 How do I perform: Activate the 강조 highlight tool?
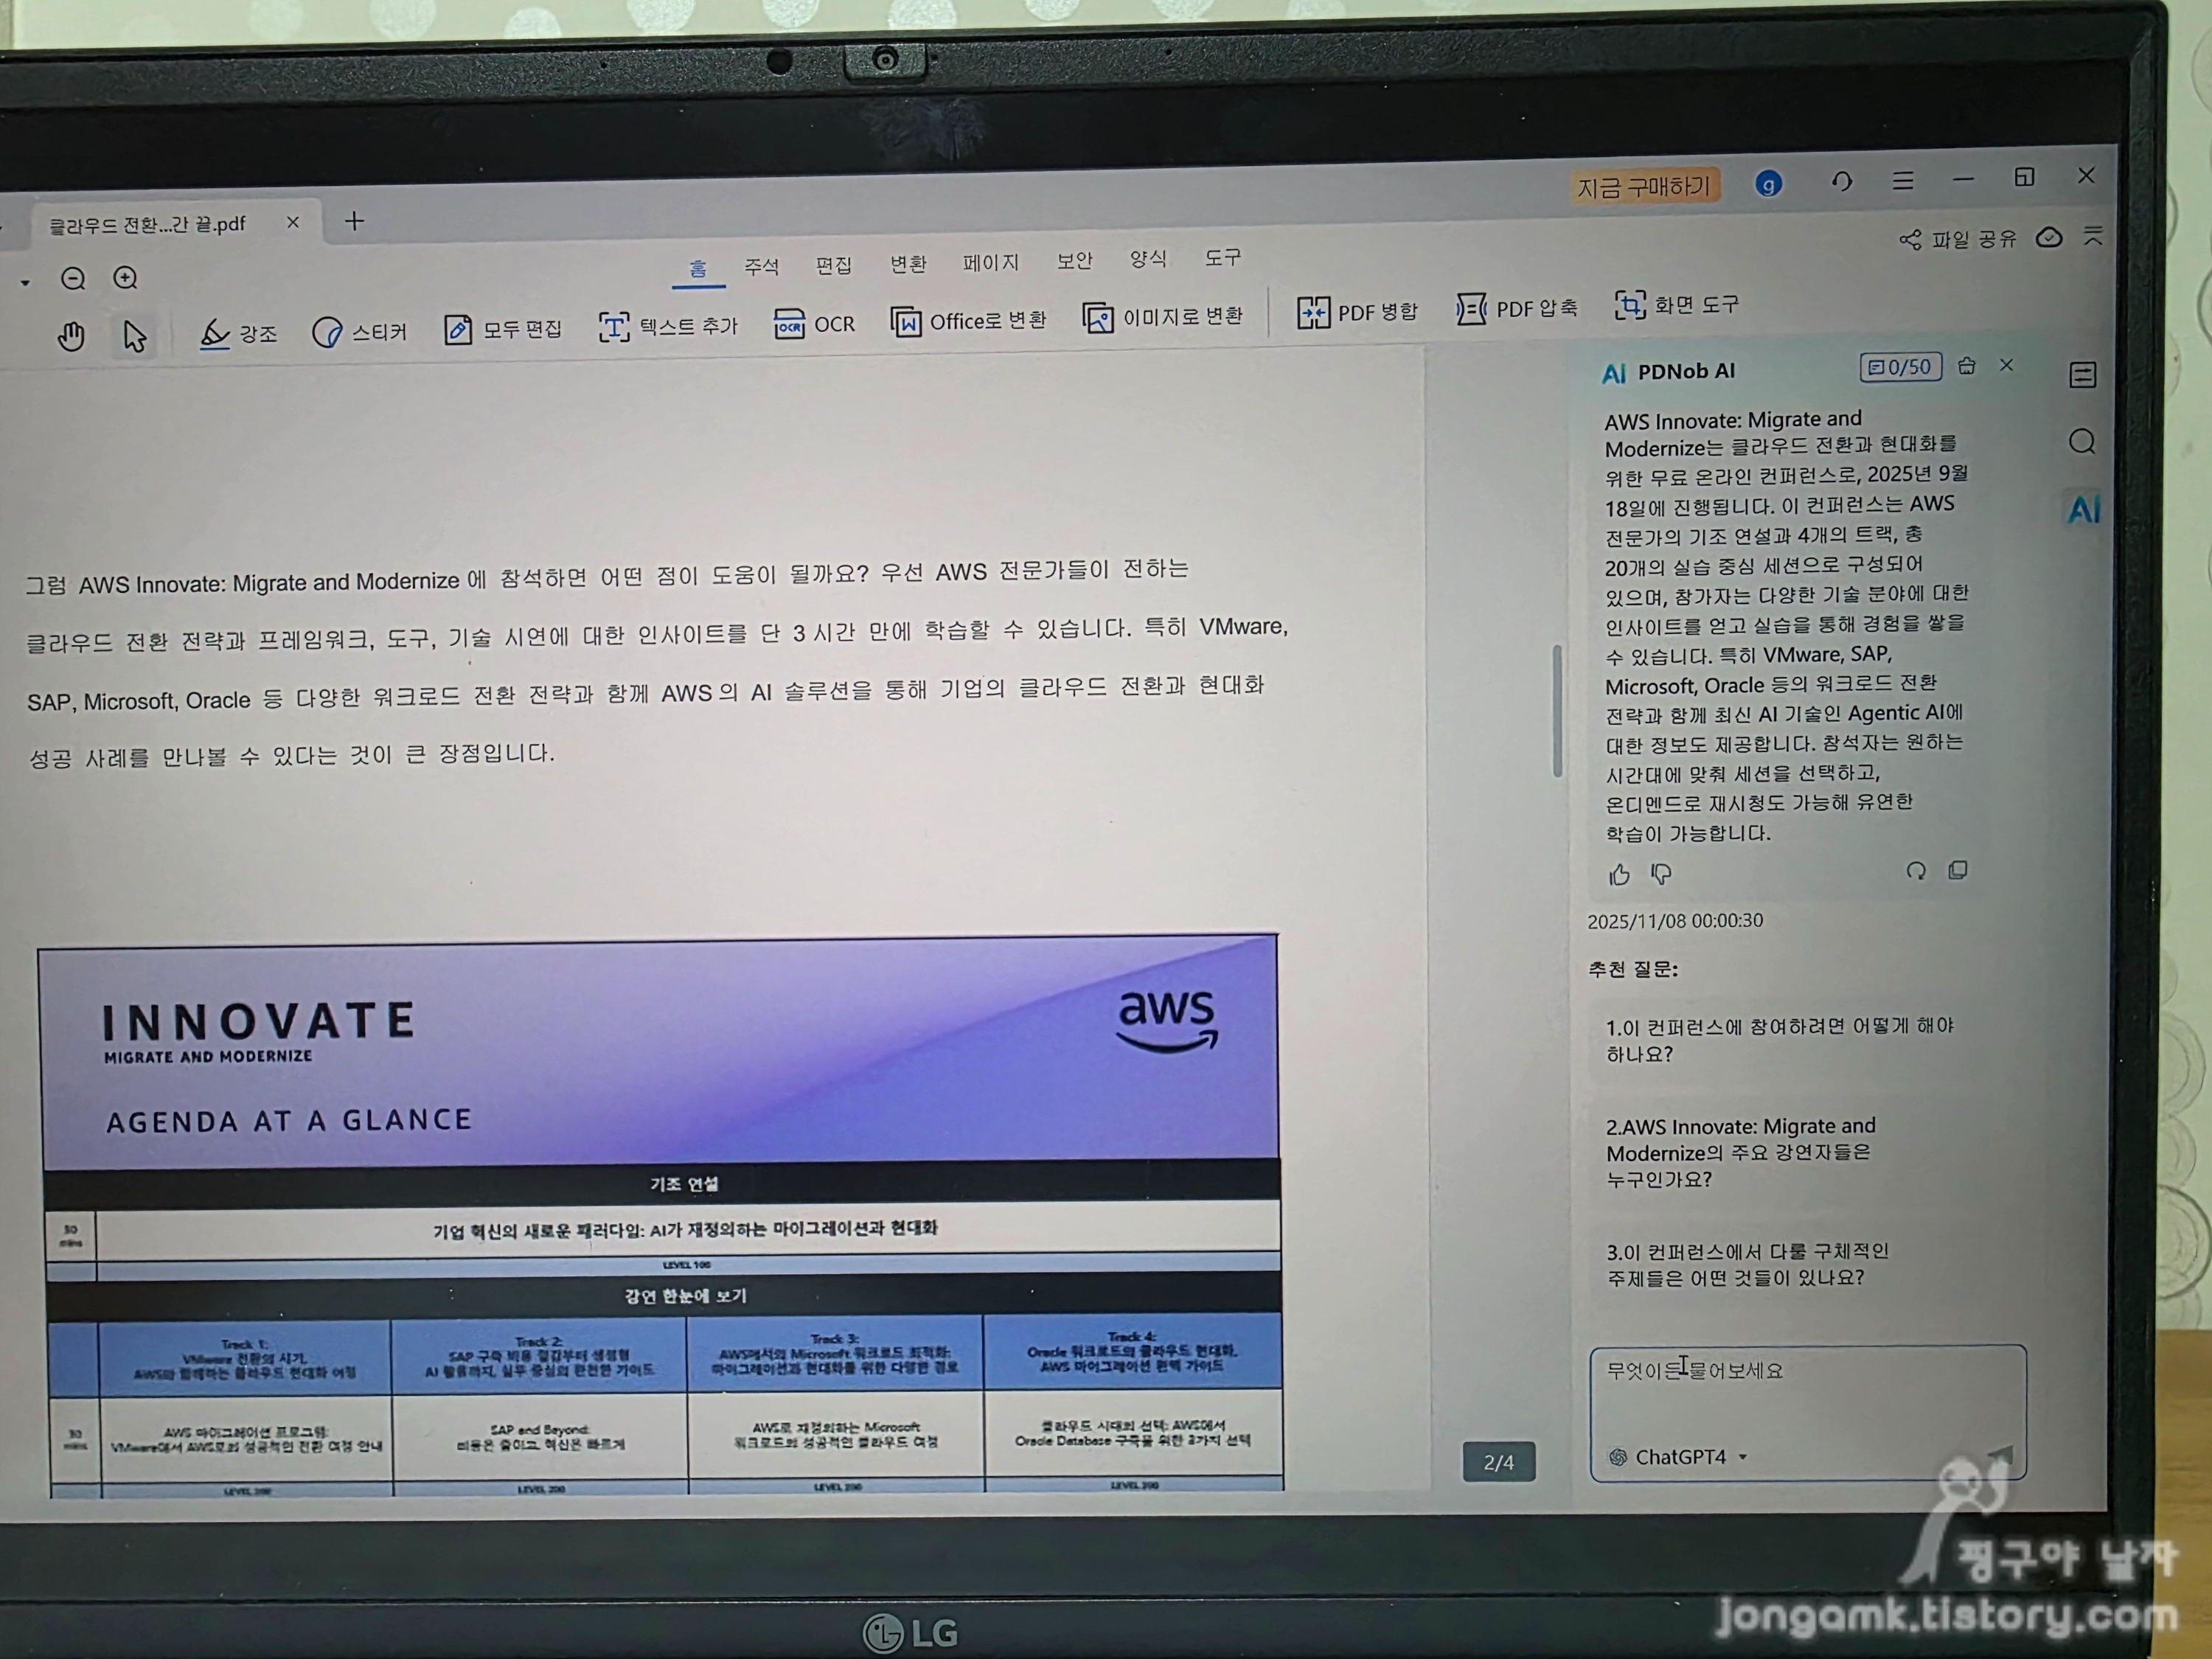(238, 333)
